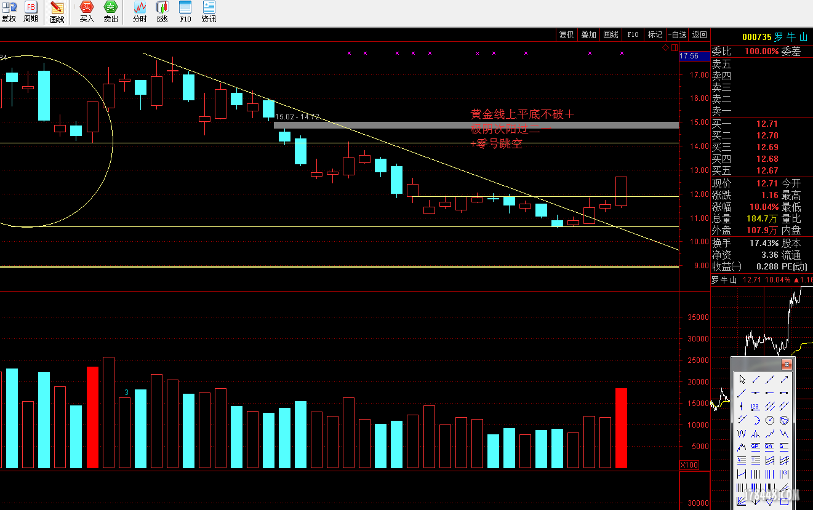Click the 返回 back button
The width and height of the screenshot is (813, 510).
[x=700, y=35]
